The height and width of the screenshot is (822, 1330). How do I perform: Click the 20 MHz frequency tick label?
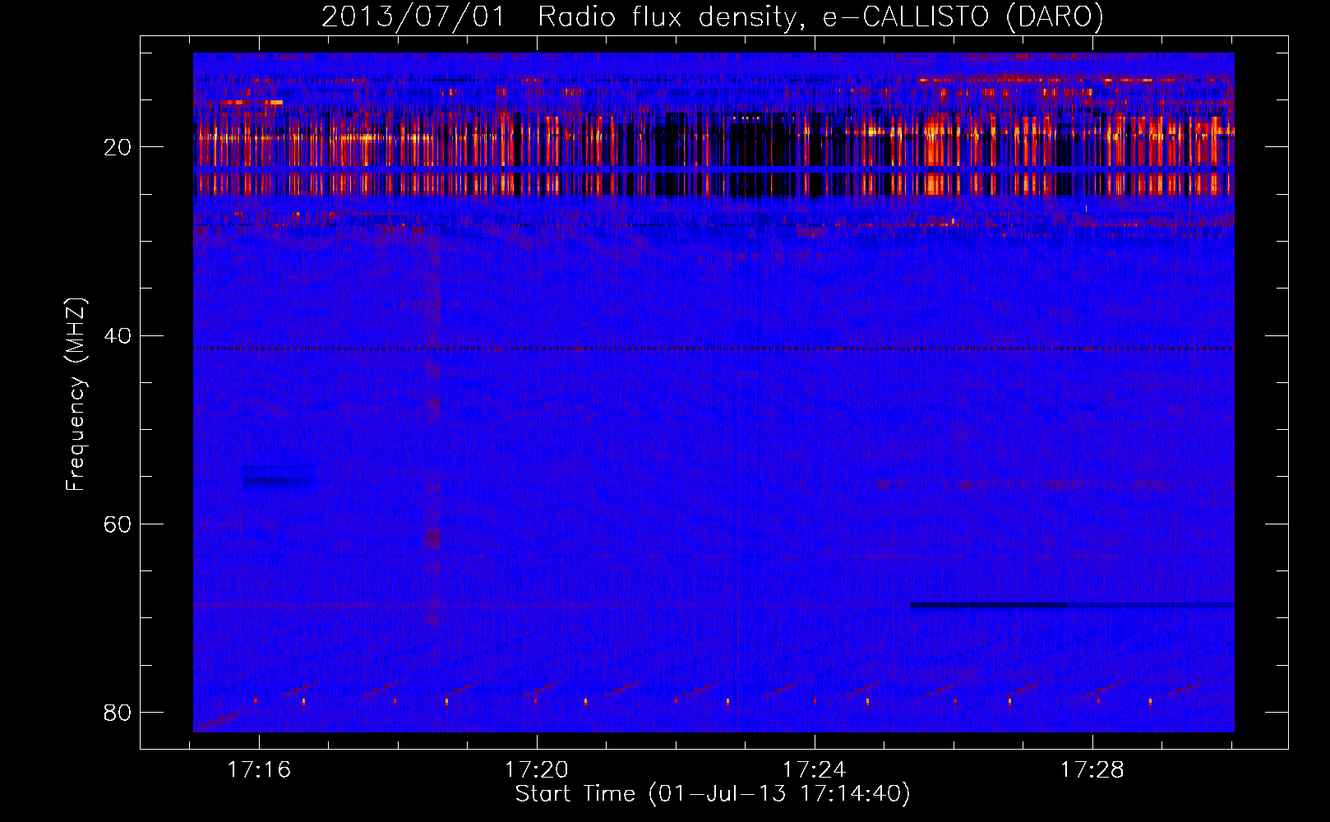pyautogui.click(x=118, y=147)
